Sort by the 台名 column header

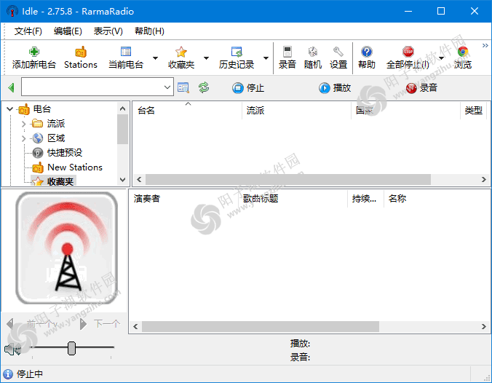tap(187, 110)
